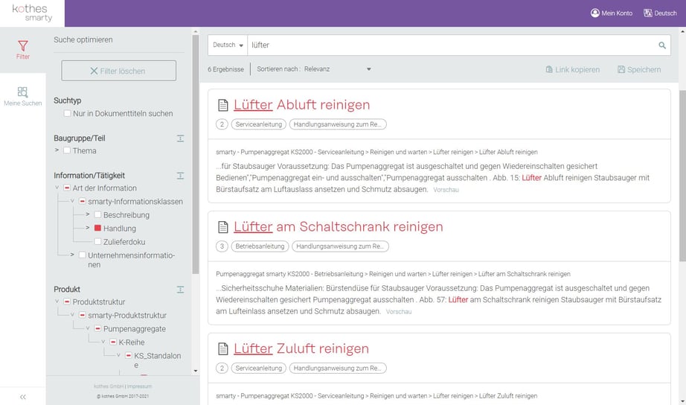Toggle Pumpenaggregate checkbox
The height and width of the screenshot is (405, 686).
point(97,328)
